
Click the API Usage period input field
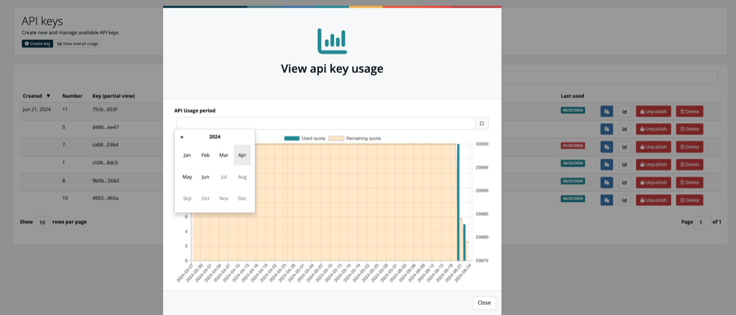click(325, 123)
